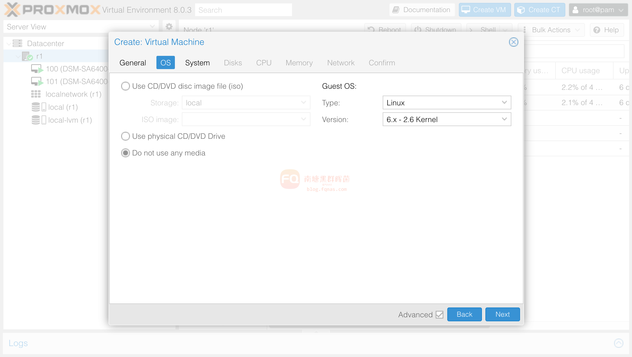Click the Datacenter server icon

point(17,43)
